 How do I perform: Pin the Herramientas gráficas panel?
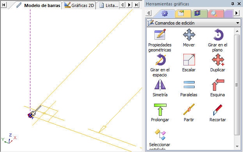pyautogui.click(x=232, y=4)
